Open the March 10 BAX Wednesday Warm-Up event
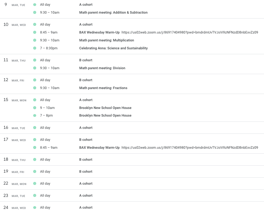Viewport: 264px width, 210px height. point(99,32)
